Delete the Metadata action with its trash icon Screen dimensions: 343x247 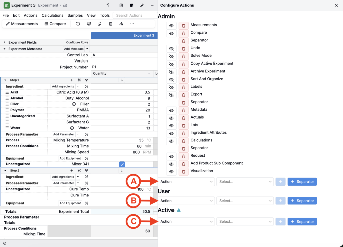click(183, 110)
